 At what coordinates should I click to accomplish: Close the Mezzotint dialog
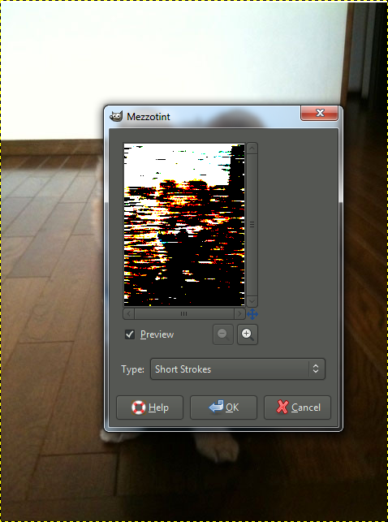tap(320, 113)
